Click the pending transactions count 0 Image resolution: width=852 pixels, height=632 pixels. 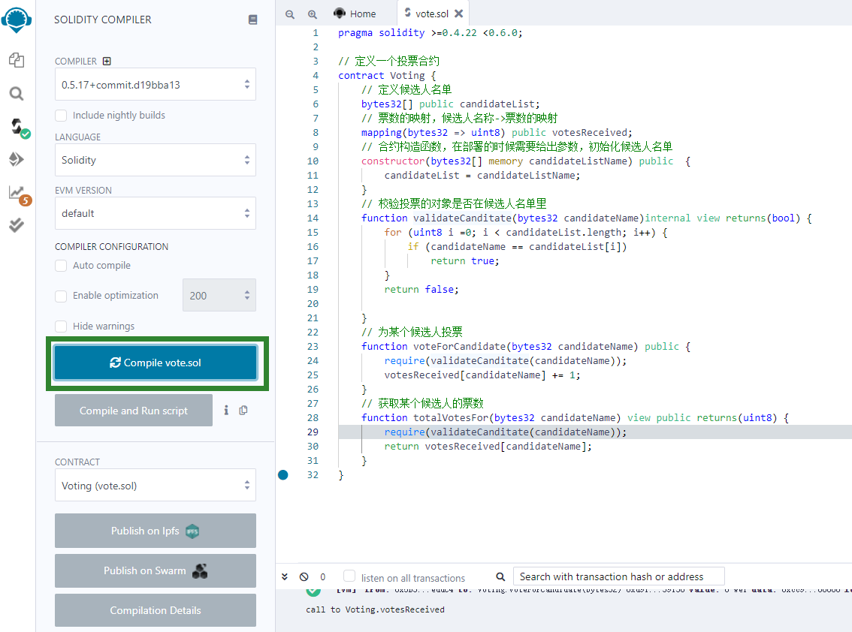[x=323, y=576]
